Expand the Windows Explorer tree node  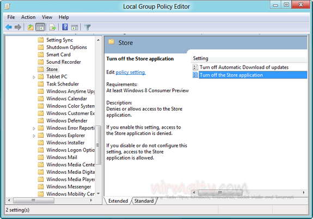point(34,136)
